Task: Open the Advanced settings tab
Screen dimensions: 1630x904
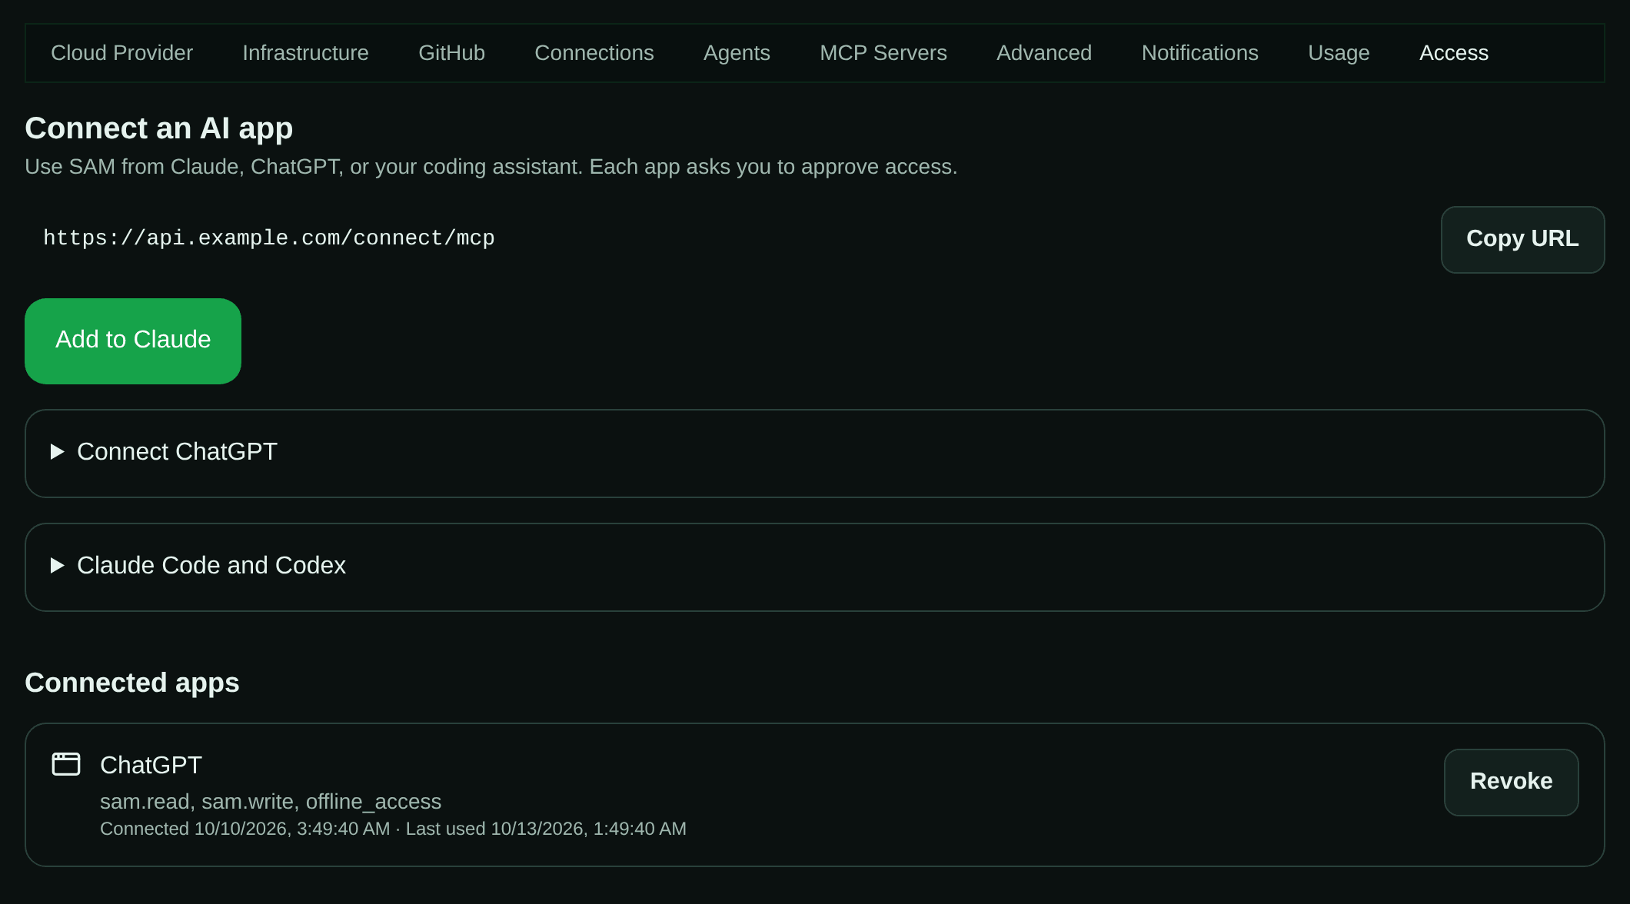Action: point(1043,53)
